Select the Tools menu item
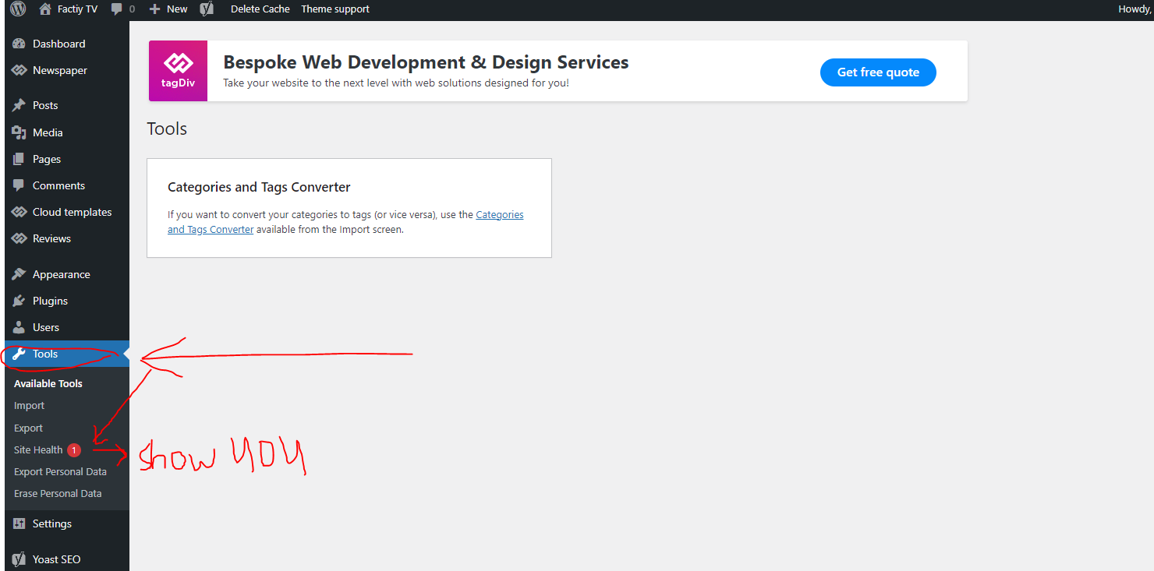Screen dimensions: 1154x571 pos(67,354)
